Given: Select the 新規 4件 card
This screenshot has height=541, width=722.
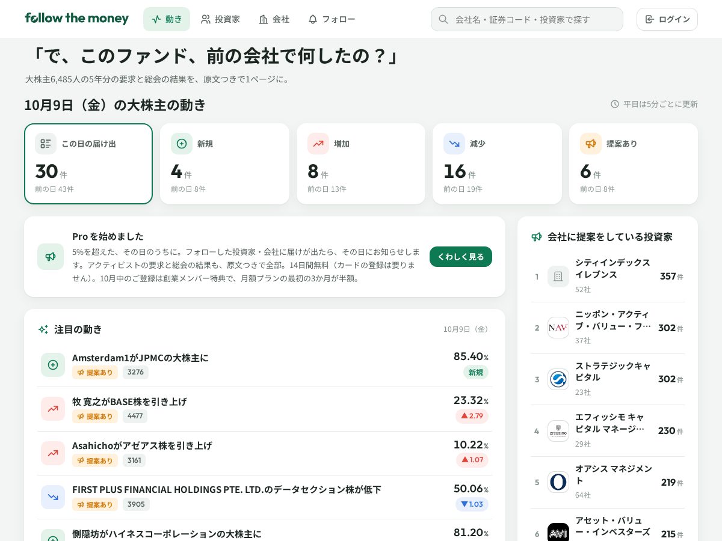Looking at the screenshot, I should [x=224, y=164].
